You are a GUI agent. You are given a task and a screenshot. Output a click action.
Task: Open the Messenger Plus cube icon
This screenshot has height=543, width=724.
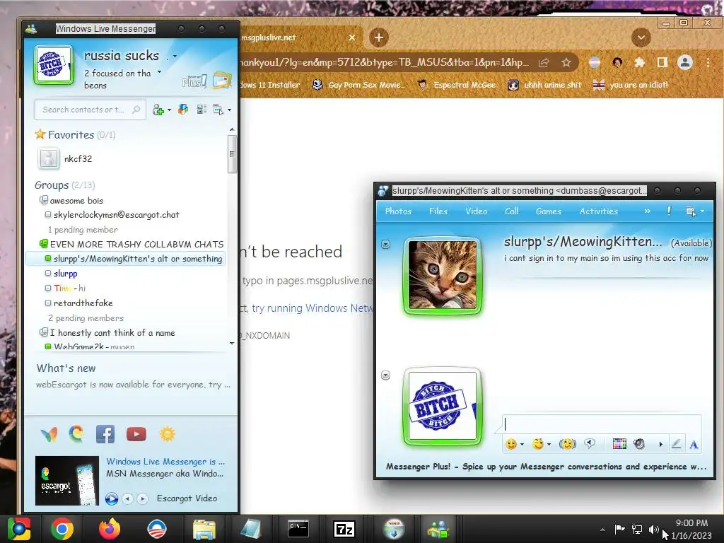click(183, 110)
